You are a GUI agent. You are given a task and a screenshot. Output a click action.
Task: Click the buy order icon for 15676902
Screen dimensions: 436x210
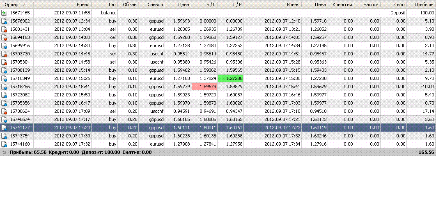pyautogui.click(x=4, y=21)
